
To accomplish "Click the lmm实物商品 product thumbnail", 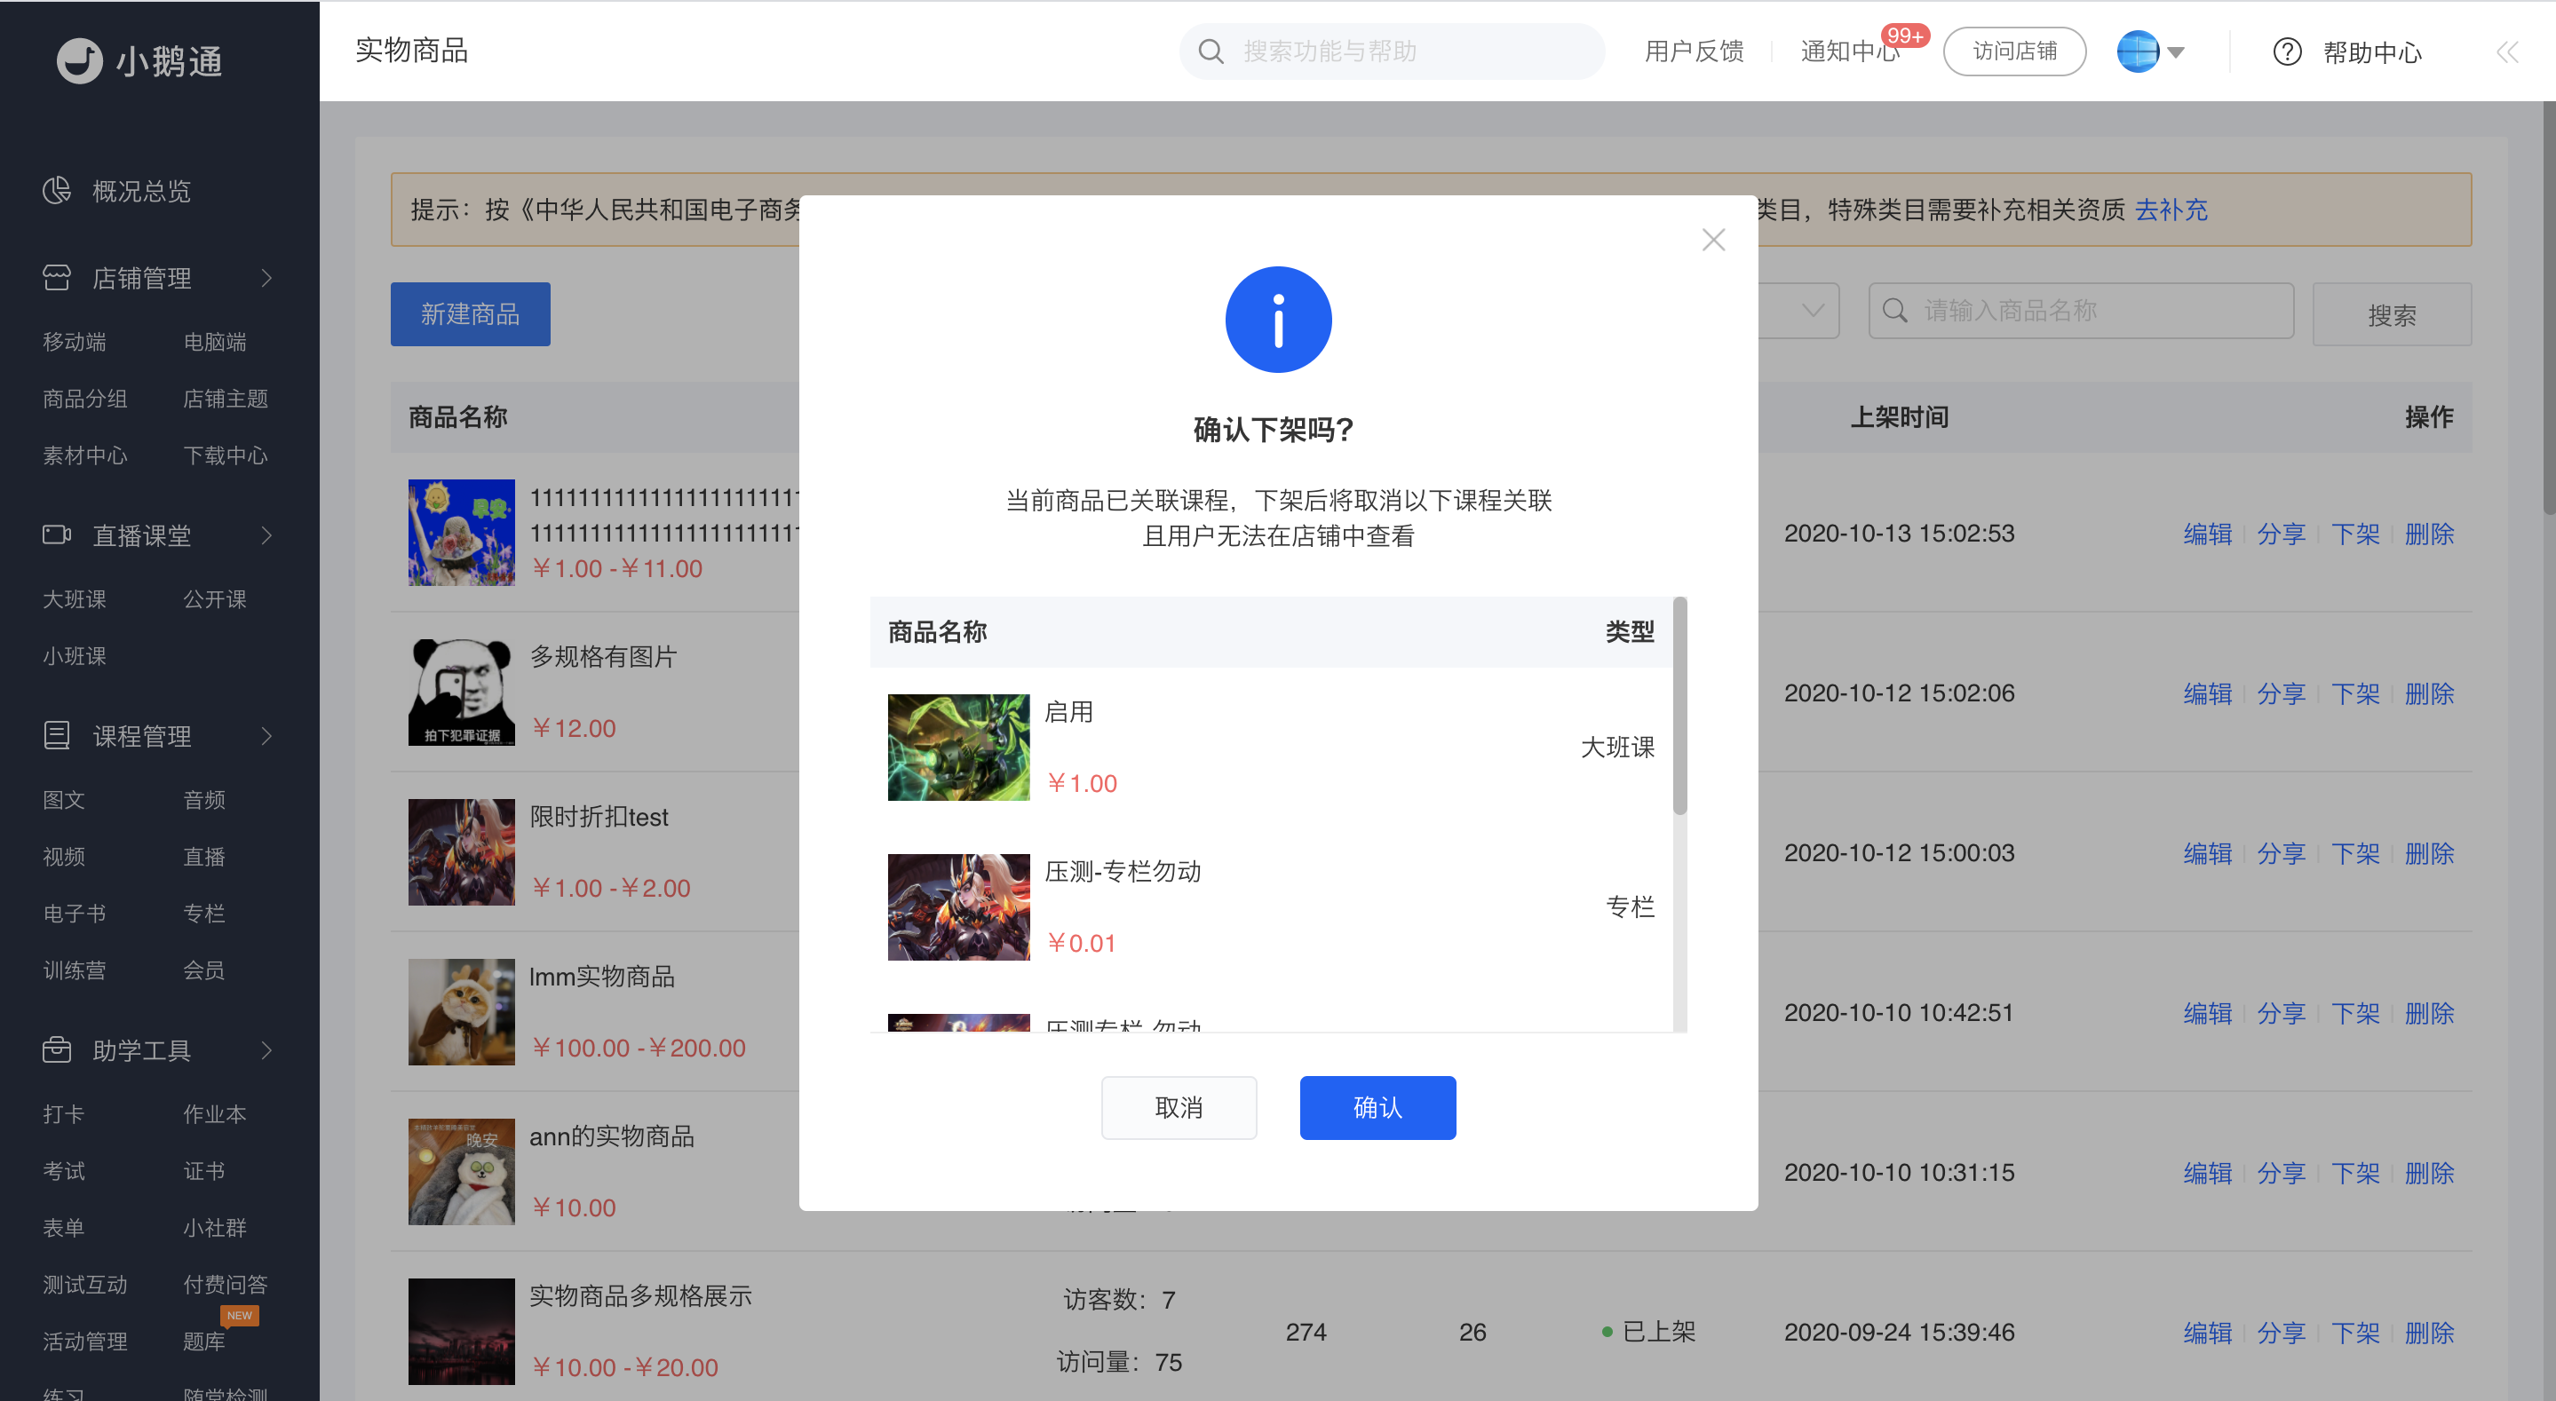I will coord(462,1012).
